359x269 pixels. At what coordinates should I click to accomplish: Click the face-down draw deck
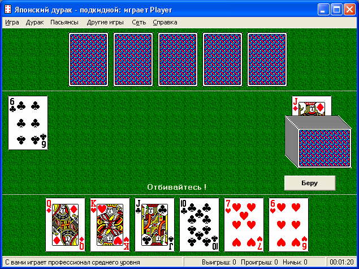318,142
